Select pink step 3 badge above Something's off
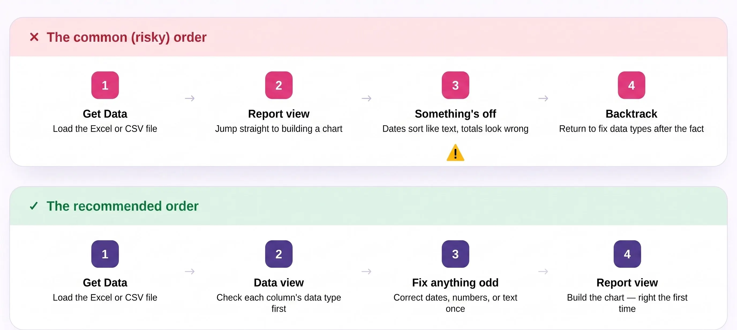Screen dimensions: 737x330 455,85
